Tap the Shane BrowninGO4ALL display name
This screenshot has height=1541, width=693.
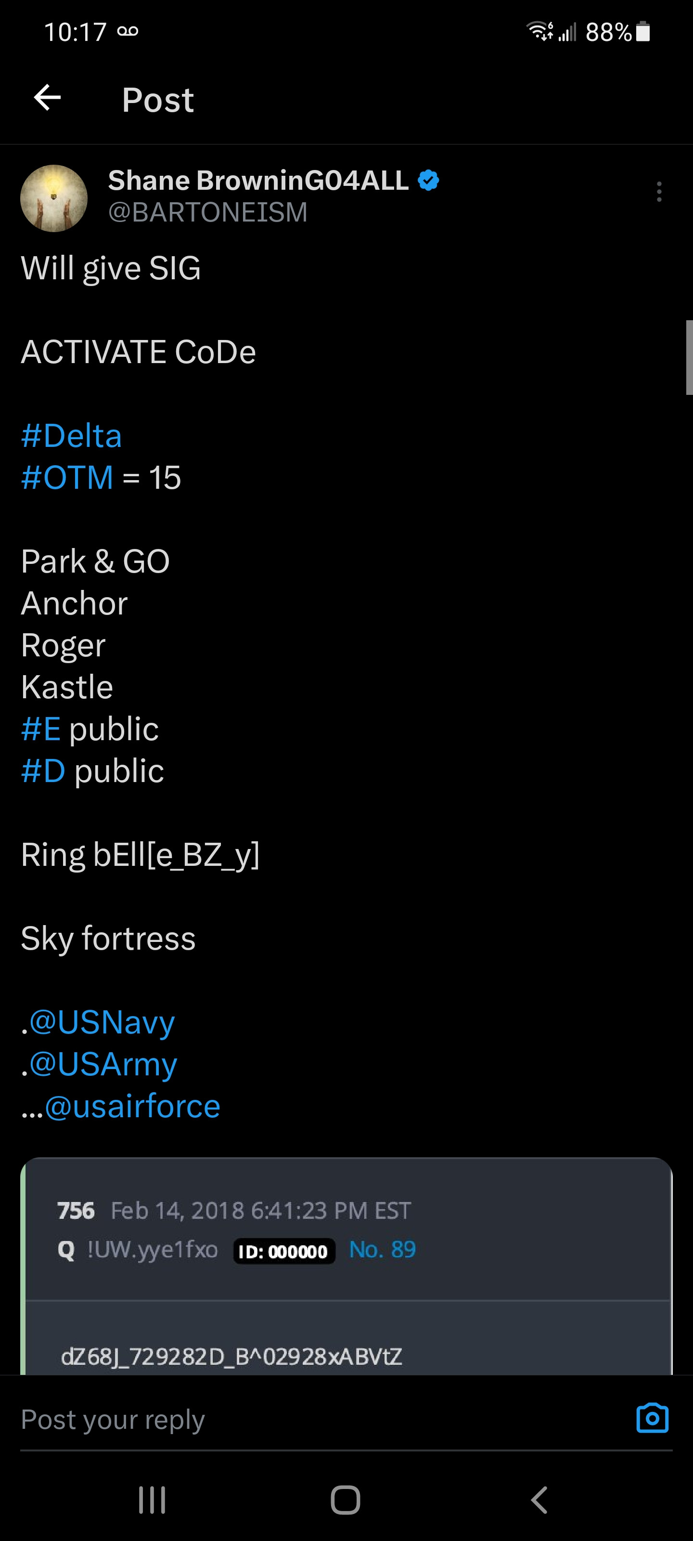pyautogui.click(x=257, y=180)
